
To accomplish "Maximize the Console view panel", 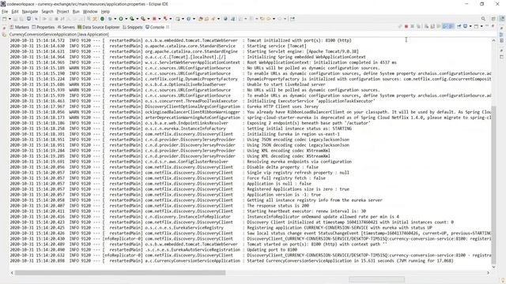I will point(493,26).
